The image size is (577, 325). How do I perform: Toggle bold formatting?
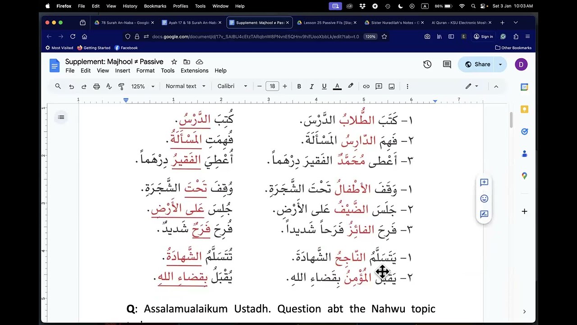[299, 86]
